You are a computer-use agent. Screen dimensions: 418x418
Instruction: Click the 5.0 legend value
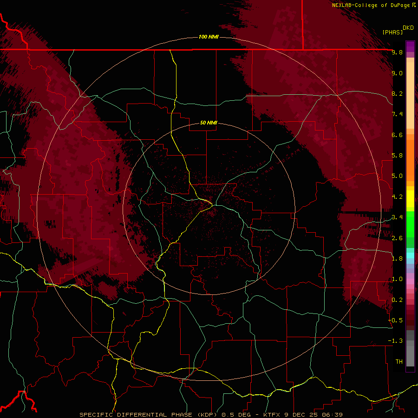pos(397,176)
